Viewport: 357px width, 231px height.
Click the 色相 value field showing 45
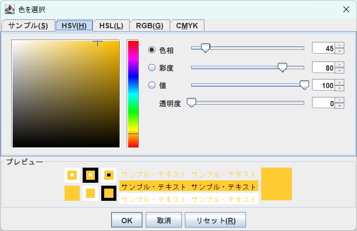[323, 48]
